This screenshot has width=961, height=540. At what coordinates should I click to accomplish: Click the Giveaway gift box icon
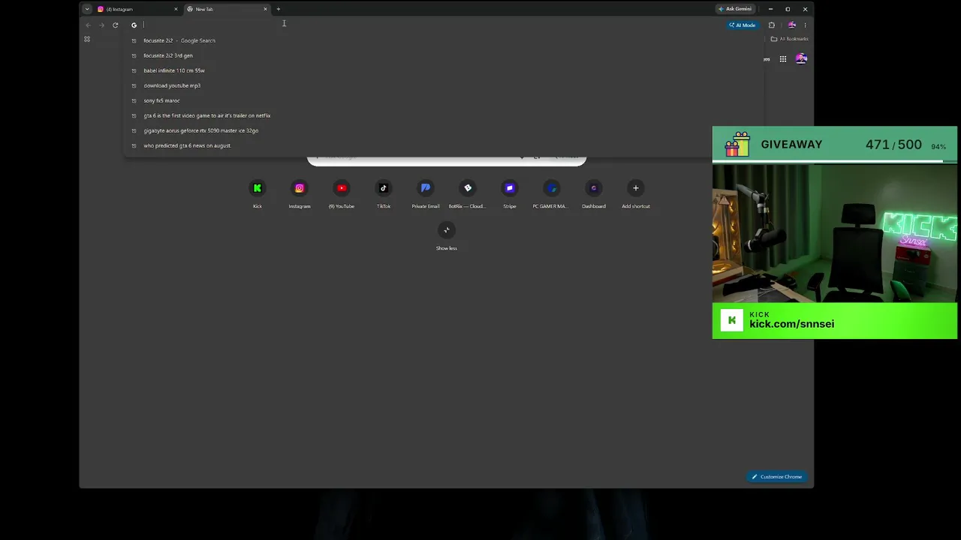[737, 144]
